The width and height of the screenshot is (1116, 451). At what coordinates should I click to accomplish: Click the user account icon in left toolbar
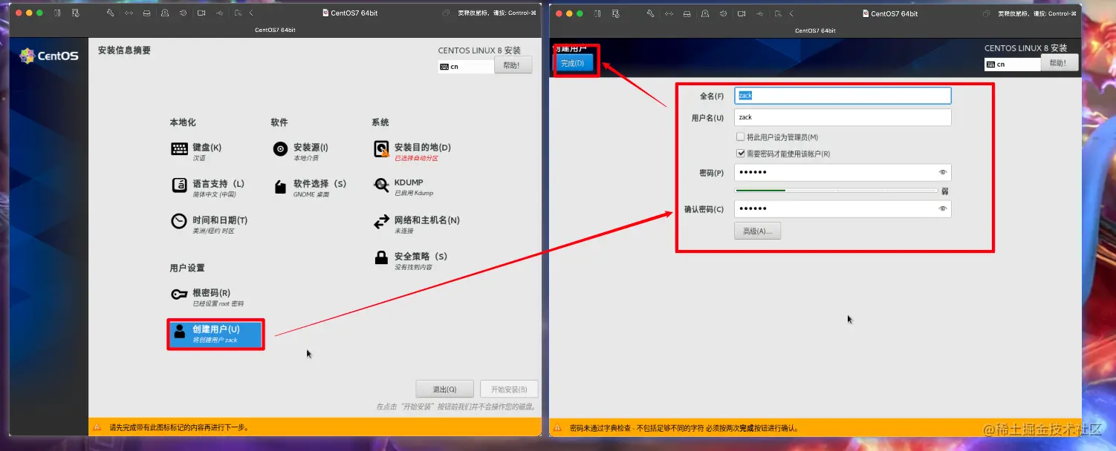tap(164, 13)
